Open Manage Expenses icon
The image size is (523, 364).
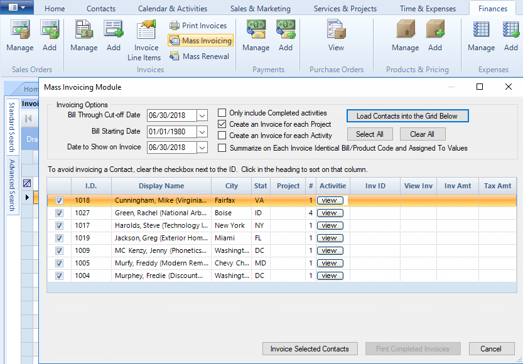click(482, 35)
